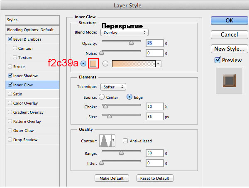The image size is (249, 188).
Task: Enable the Contour checkbox under Bevel
Action: pyautogui.click(x=15, y=48)
